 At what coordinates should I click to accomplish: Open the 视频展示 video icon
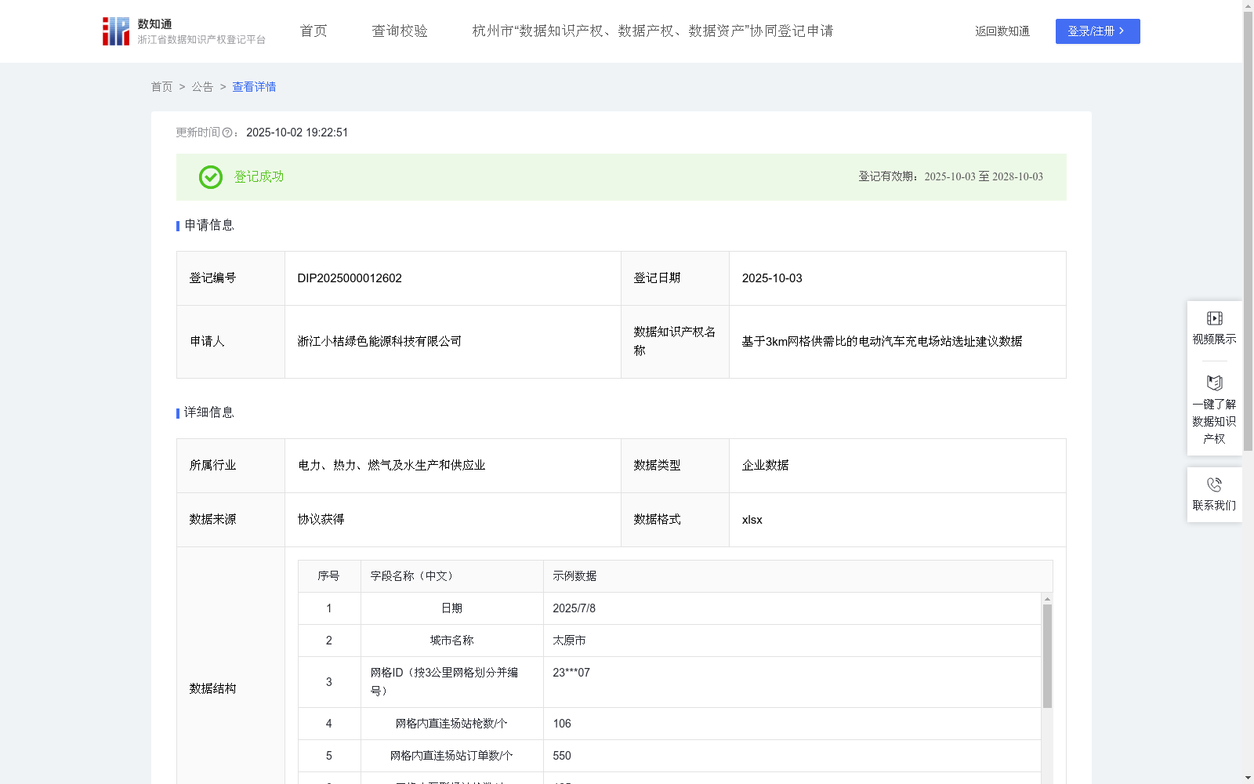click(1214, 318)
